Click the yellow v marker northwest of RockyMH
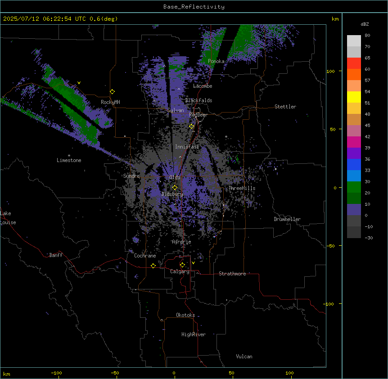 79,83
